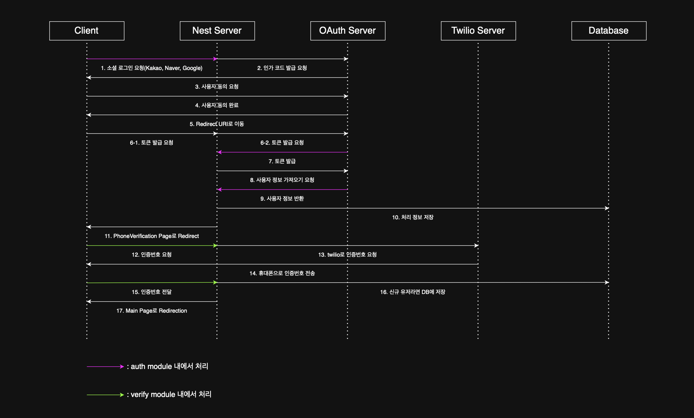Click the Database box

(609, 31)
